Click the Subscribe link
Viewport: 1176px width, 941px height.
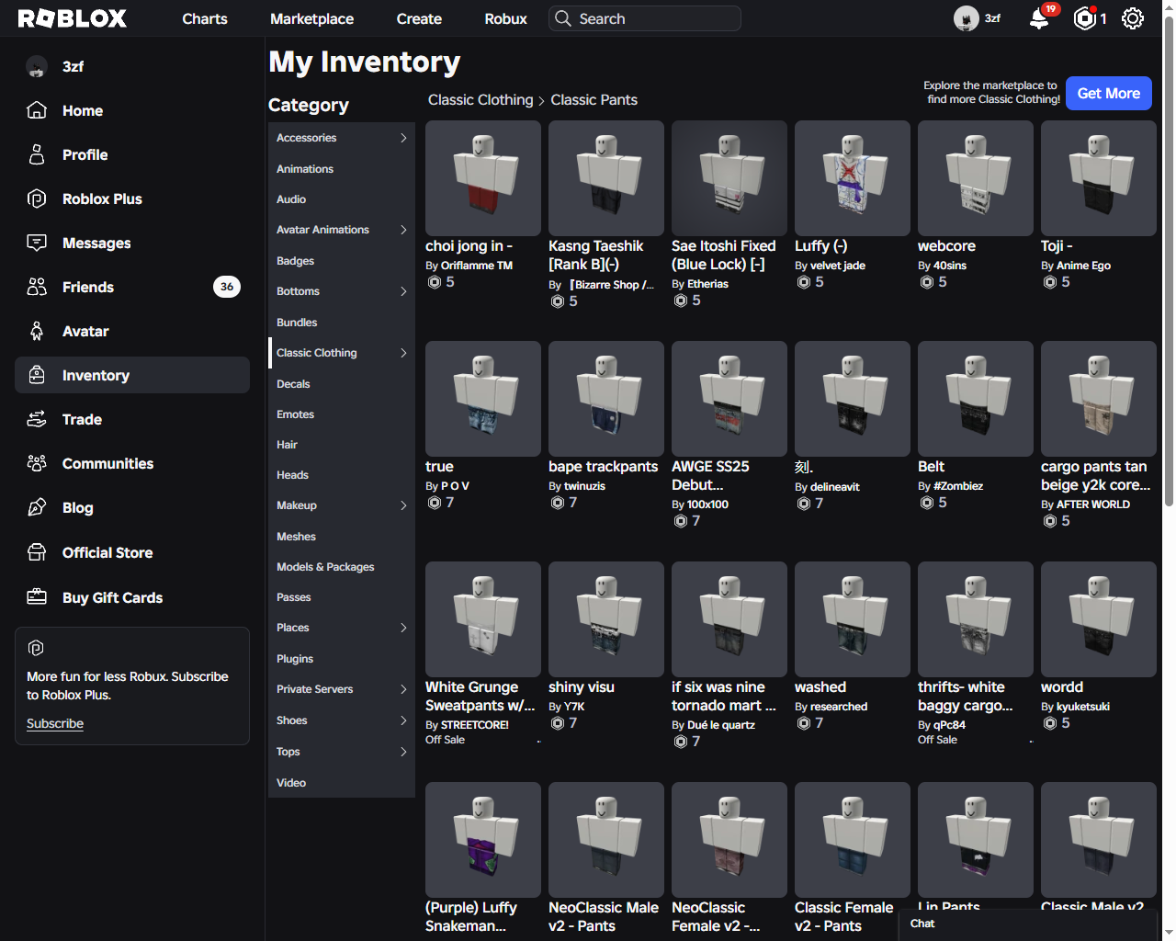tap(55, 723)
